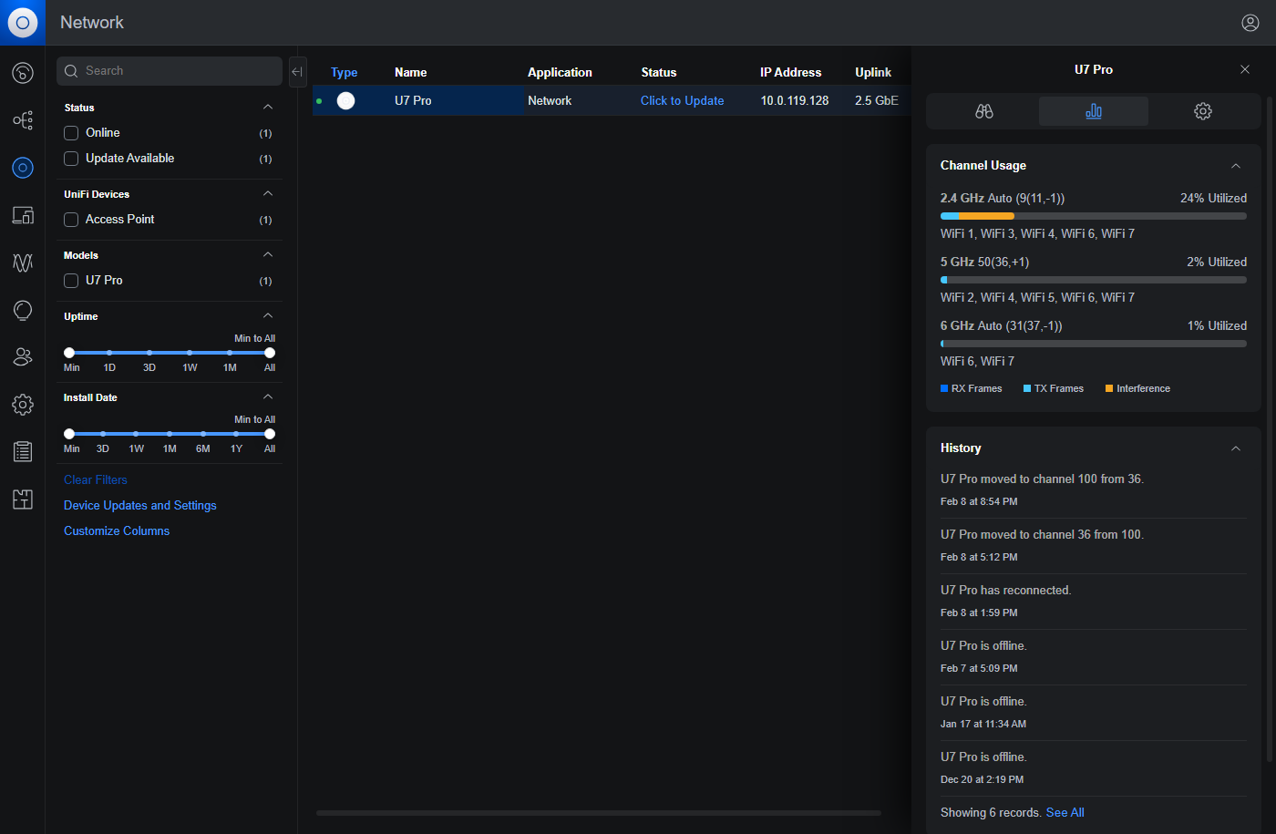
Task: Open See All history records
Action: point(1065,813)
